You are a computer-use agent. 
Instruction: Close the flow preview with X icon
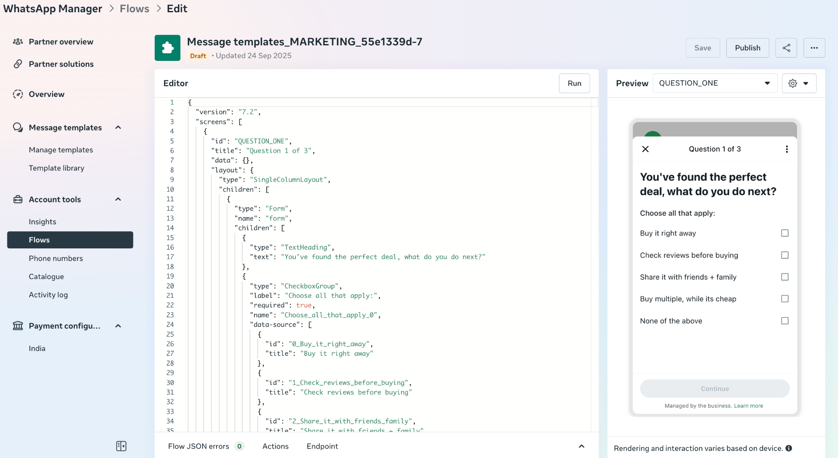click(645, 149)
